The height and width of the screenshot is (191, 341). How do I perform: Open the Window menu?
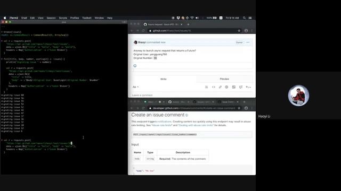click(99, 18)
